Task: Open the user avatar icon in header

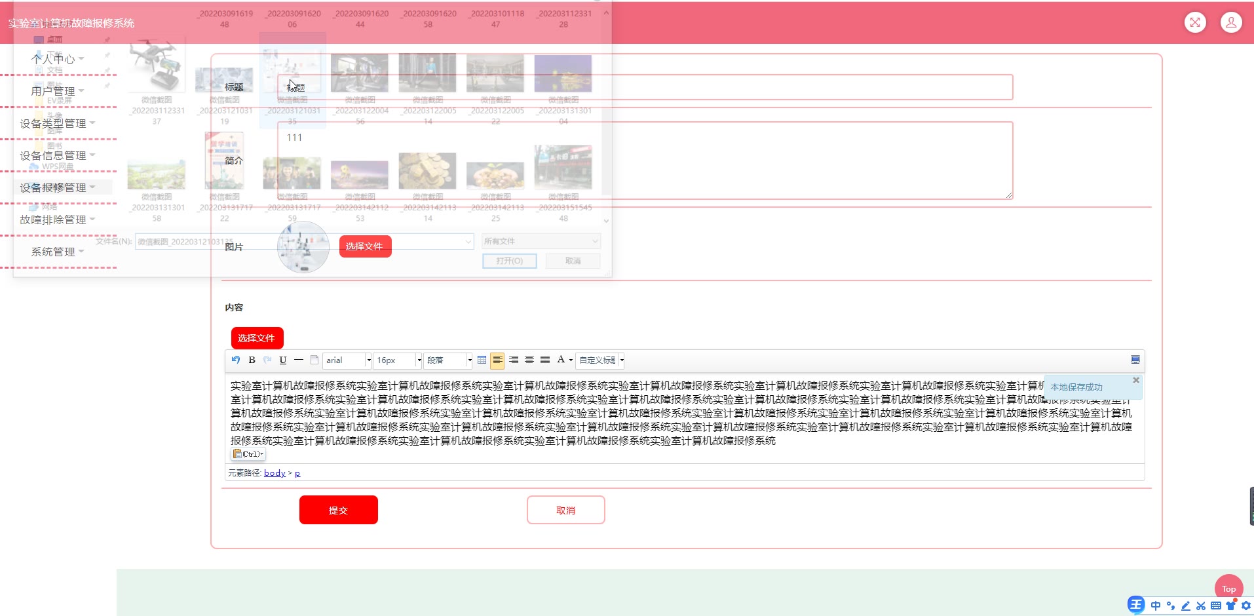Action: (x=1231, y=22)
